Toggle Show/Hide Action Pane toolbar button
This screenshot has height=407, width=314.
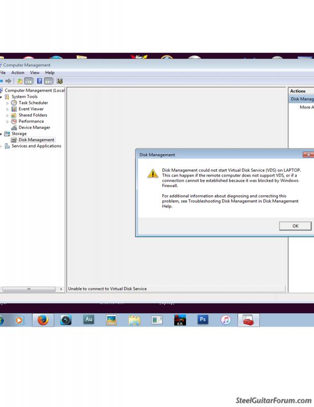[49, 81]
